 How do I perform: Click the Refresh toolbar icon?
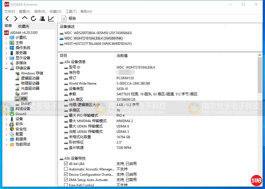33,19
